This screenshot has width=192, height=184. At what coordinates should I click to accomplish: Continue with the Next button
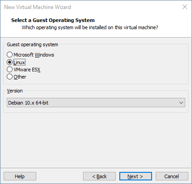[x=135, y=176]
